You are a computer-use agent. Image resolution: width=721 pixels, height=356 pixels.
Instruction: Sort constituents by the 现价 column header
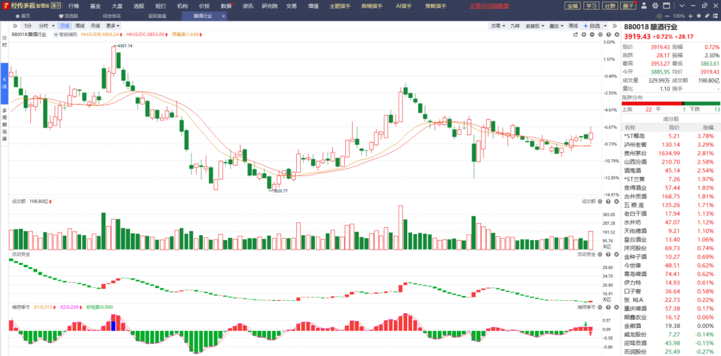[x=674, y=127]
